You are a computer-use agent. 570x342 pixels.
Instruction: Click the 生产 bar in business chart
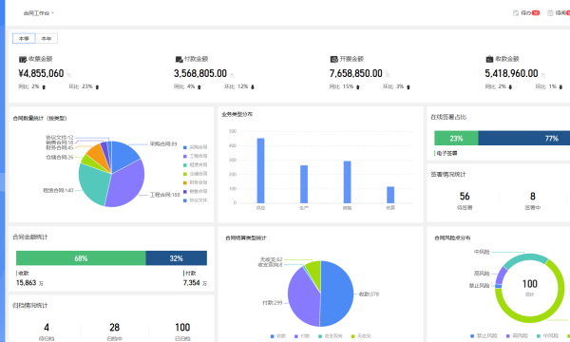coord(304,184)
